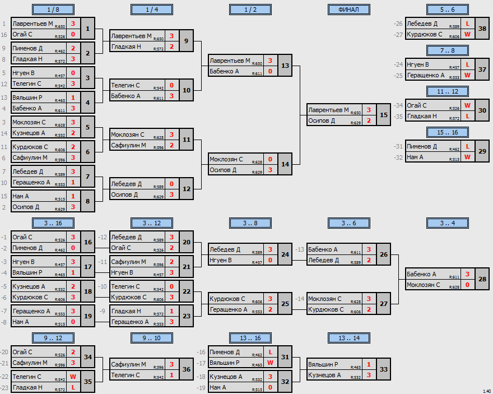Click Огай С in match 30
Viewport: 493px width, 394px height.
click(x=417, y=106)
